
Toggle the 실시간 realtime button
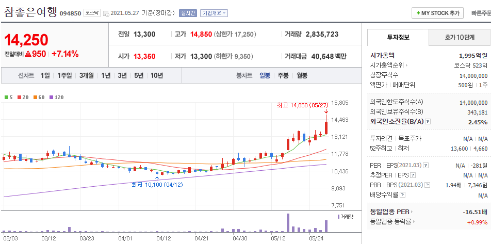[188, 13]
